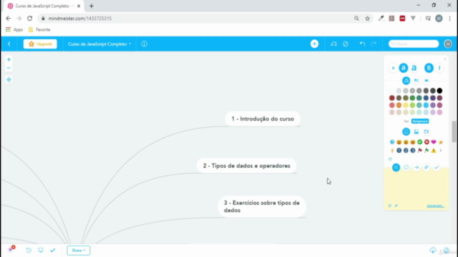Add the warning triangle icon to topic

click(x=434, y=151)
